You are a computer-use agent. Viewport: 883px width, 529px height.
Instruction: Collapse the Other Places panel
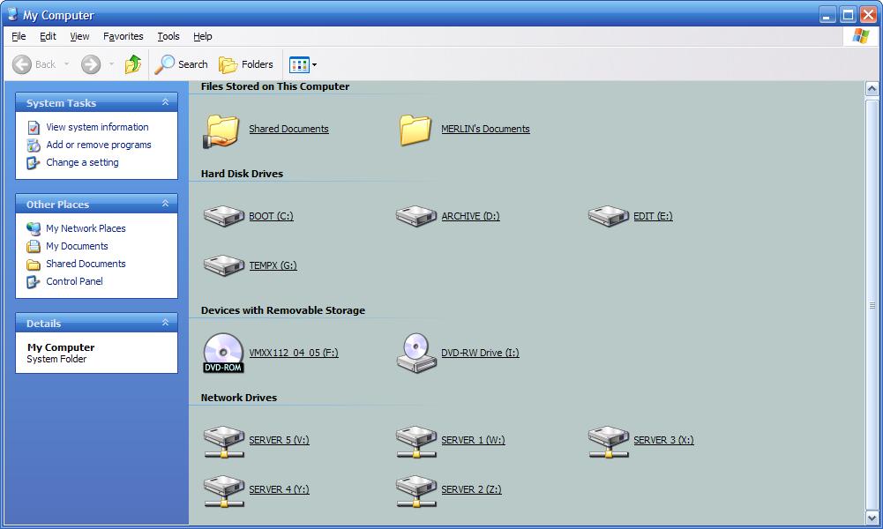click(x=165, y=204)
